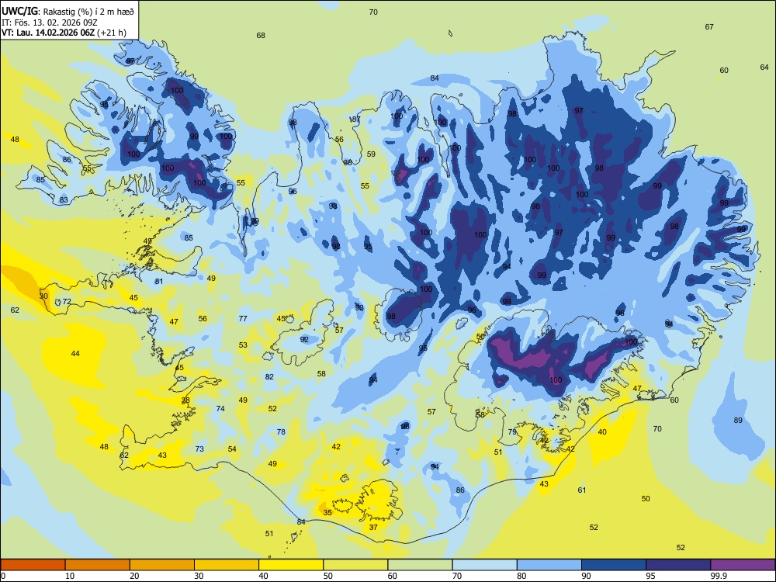This screenshot has width=776, height=582.
Task: Click the map value '44' in the yellow western bay
Action: [x=75, y=353]
